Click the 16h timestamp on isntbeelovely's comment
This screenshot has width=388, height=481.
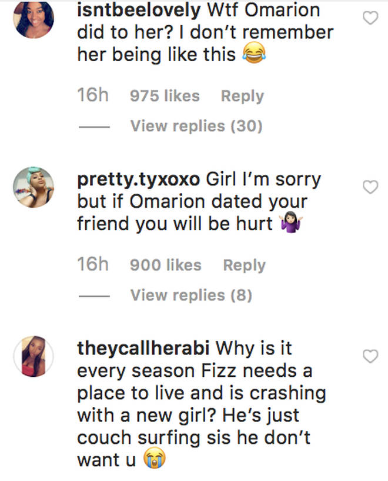[93, 96]
